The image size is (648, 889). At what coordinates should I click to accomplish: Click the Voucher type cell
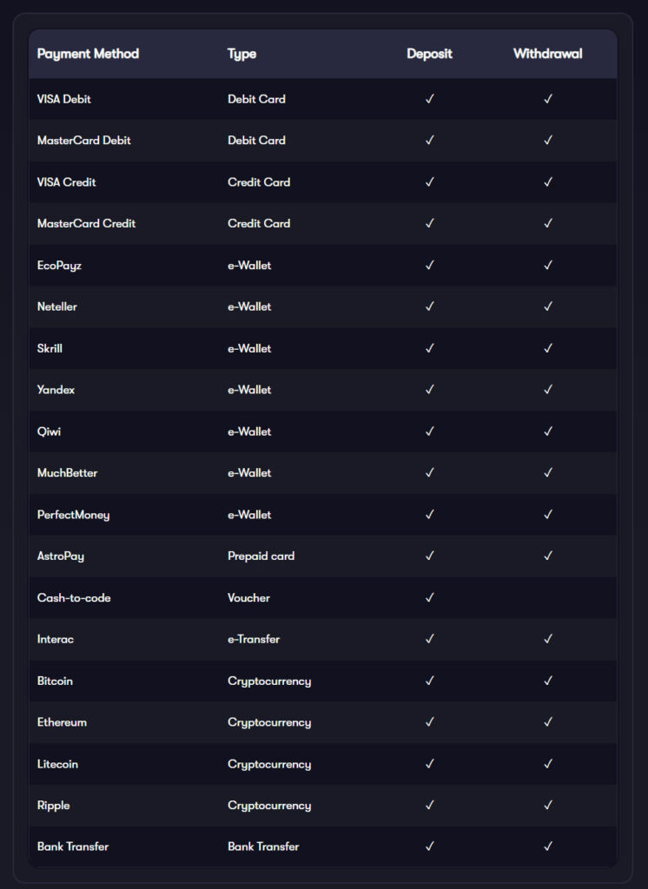click(248, 597)
